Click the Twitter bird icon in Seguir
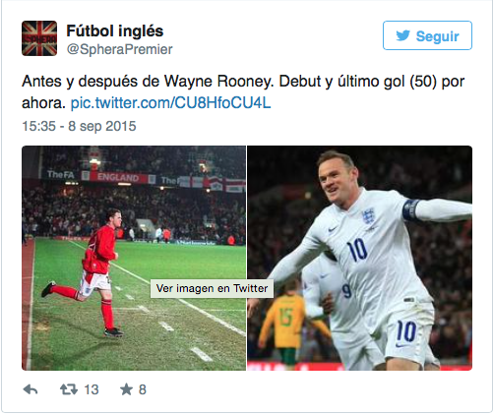 point(402,35)
